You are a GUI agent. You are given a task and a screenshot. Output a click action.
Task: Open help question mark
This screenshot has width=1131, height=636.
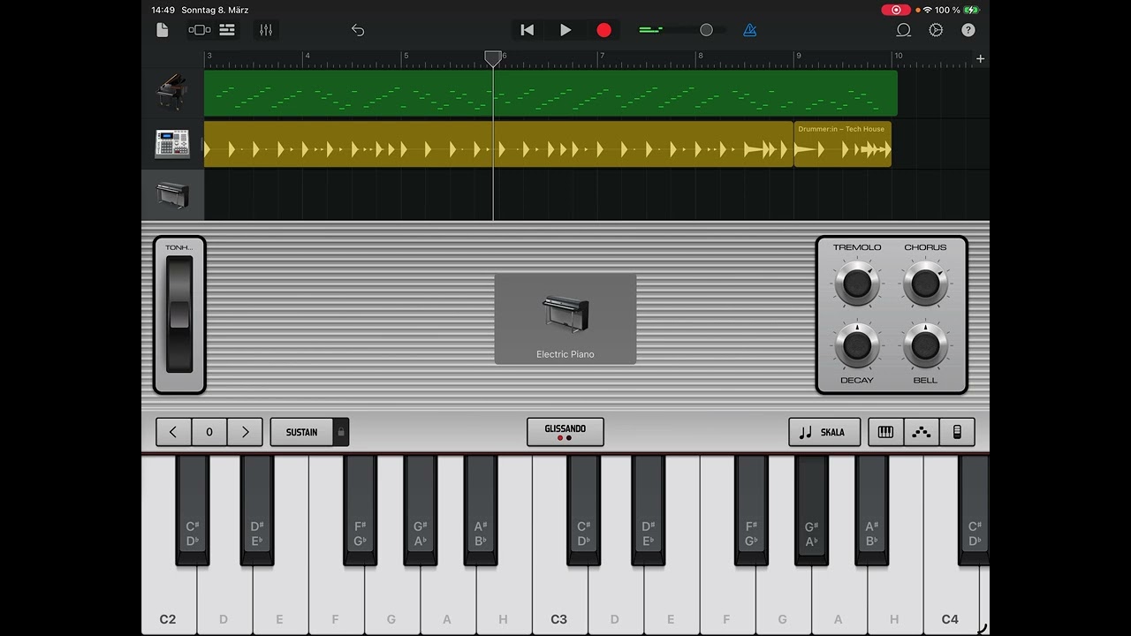pos(968,30)
